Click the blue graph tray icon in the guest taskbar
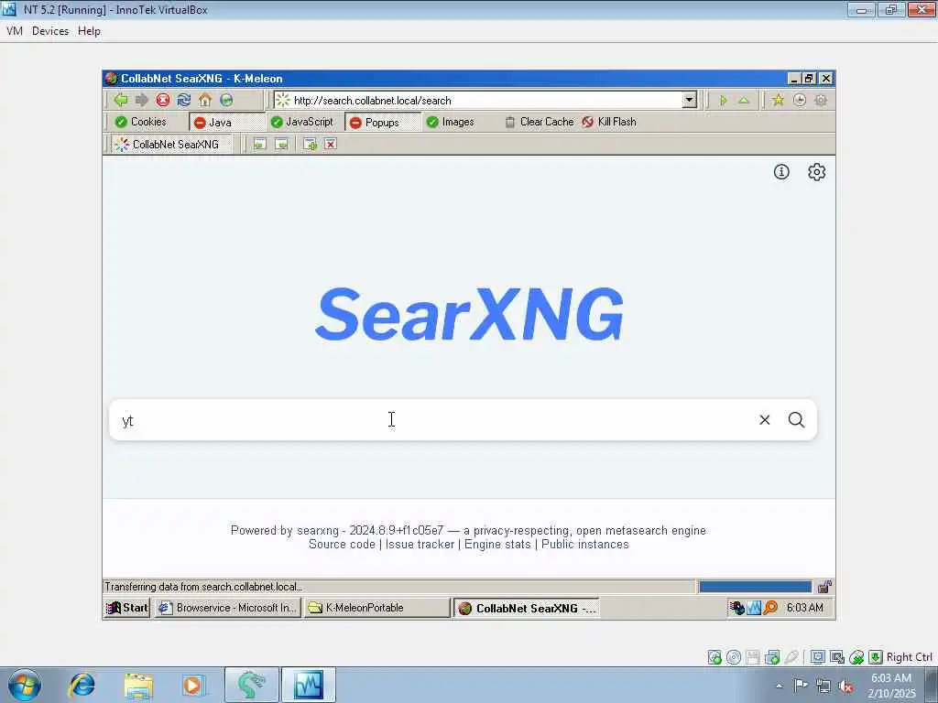 (754, 608)
